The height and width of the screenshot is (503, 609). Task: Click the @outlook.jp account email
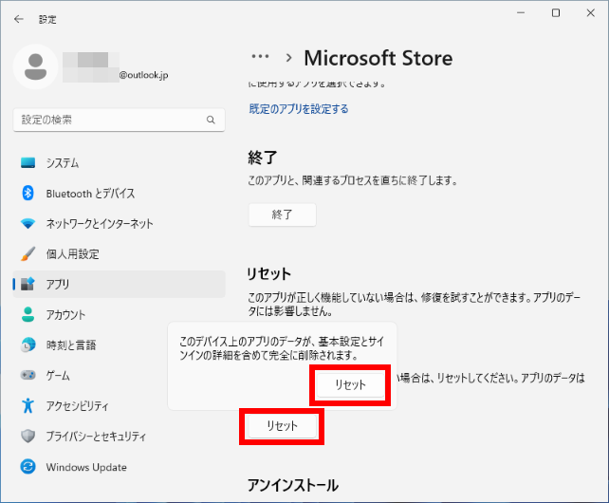pos(143,75)
